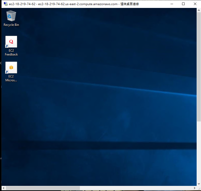Screen dimensions: 201x191
Task: Select the Recycle Bin desktop icon
Action: click(x=11, y=16)
